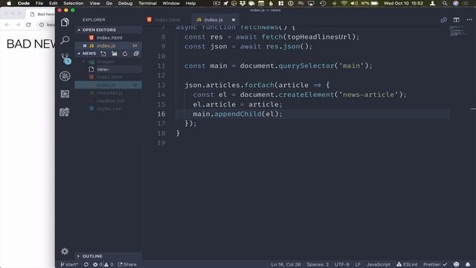Refresh the NEWS explorer tree
Image resolution: width=476 pixels, height=268 pixels.
pyautogui.click(x=125, y=54)
